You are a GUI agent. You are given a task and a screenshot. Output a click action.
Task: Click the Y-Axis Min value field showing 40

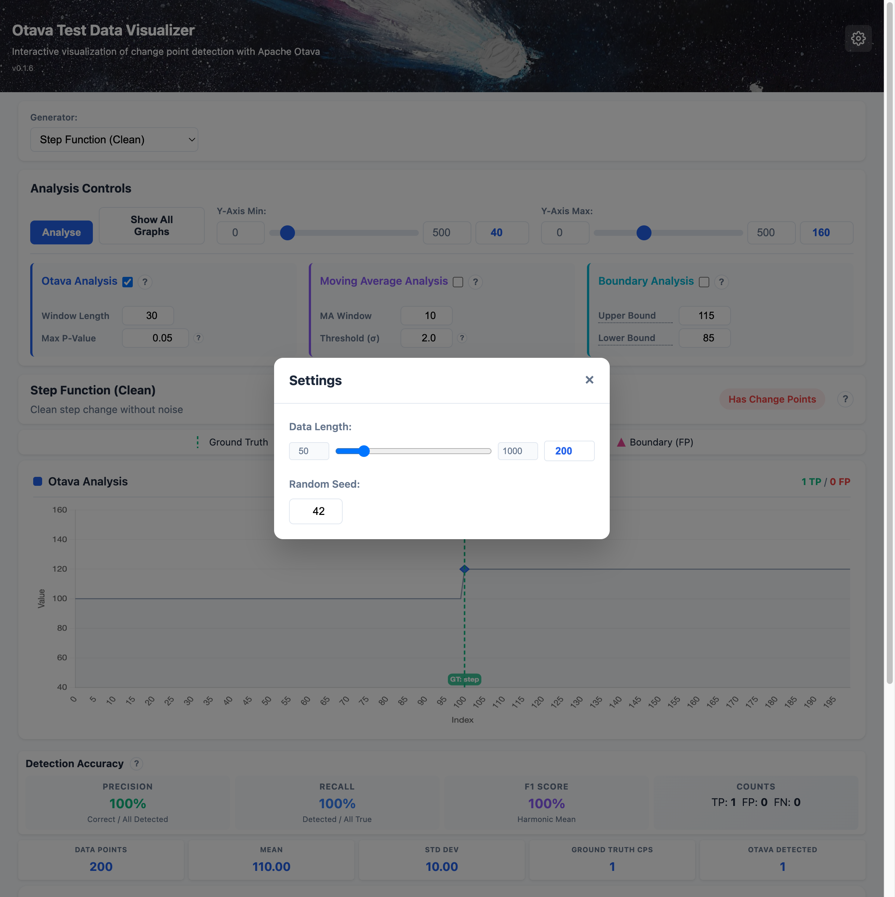point(502,232)
